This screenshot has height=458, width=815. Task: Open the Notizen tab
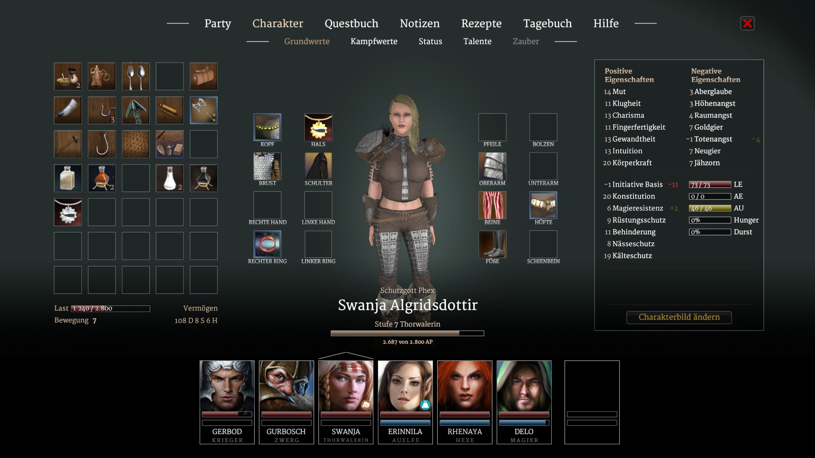[x=420, y=24]
